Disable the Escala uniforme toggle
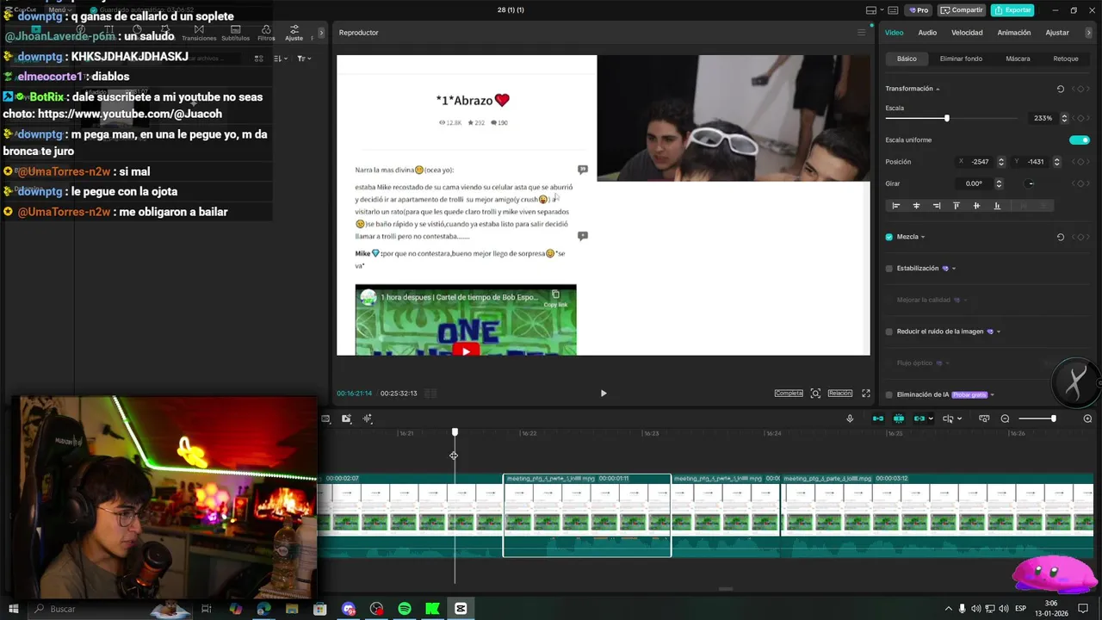Screen dimensions: 1102x620 (x=1080, y=139)
